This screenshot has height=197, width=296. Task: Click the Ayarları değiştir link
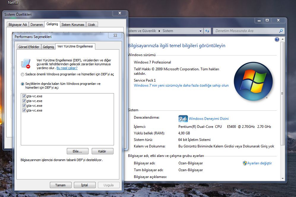(x=259, y=163)
